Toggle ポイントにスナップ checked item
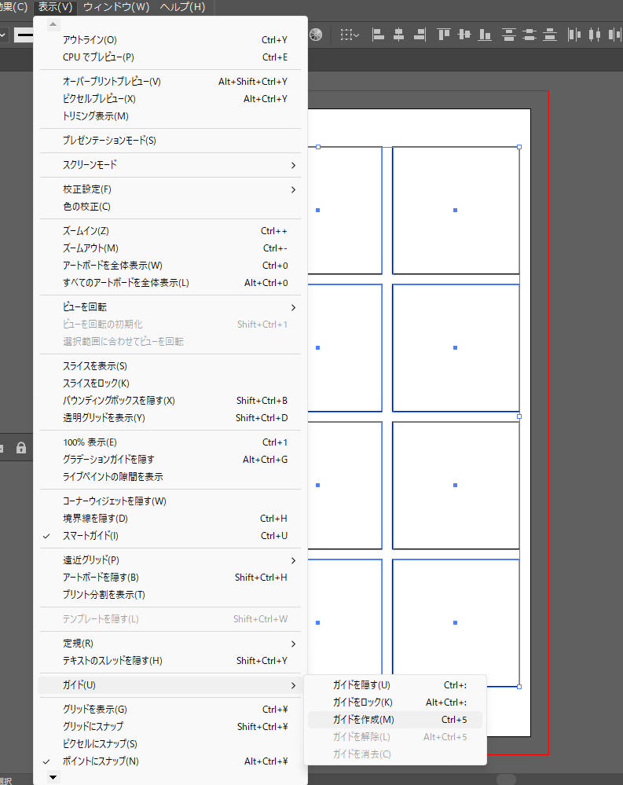This screenshot has height=785, width=623. [101, 761]
